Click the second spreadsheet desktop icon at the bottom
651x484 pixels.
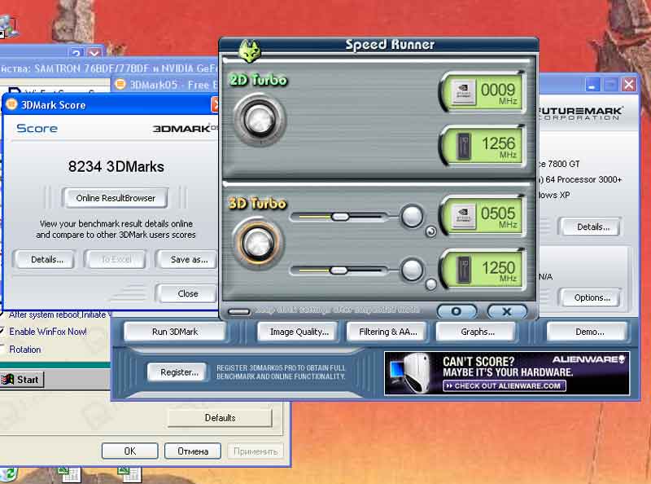pyautogui.click(x=129, y=474)
